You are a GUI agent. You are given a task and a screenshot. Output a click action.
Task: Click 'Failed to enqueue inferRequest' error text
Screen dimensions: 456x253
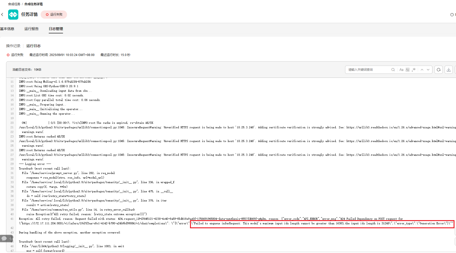pyautogui.click(x=322, y=223)
